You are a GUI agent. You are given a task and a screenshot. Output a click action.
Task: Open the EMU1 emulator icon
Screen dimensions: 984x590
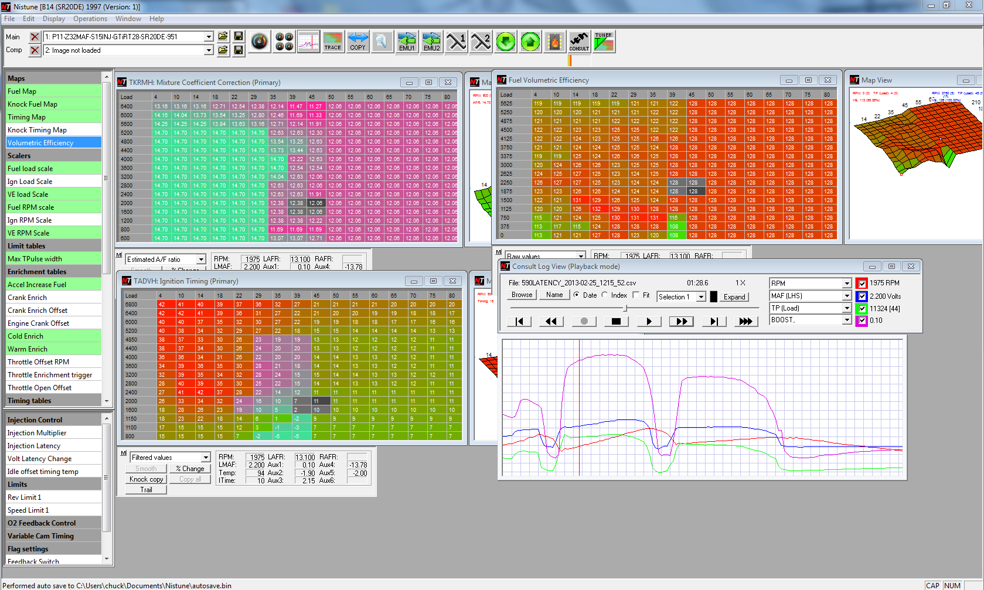click(407, 42)
